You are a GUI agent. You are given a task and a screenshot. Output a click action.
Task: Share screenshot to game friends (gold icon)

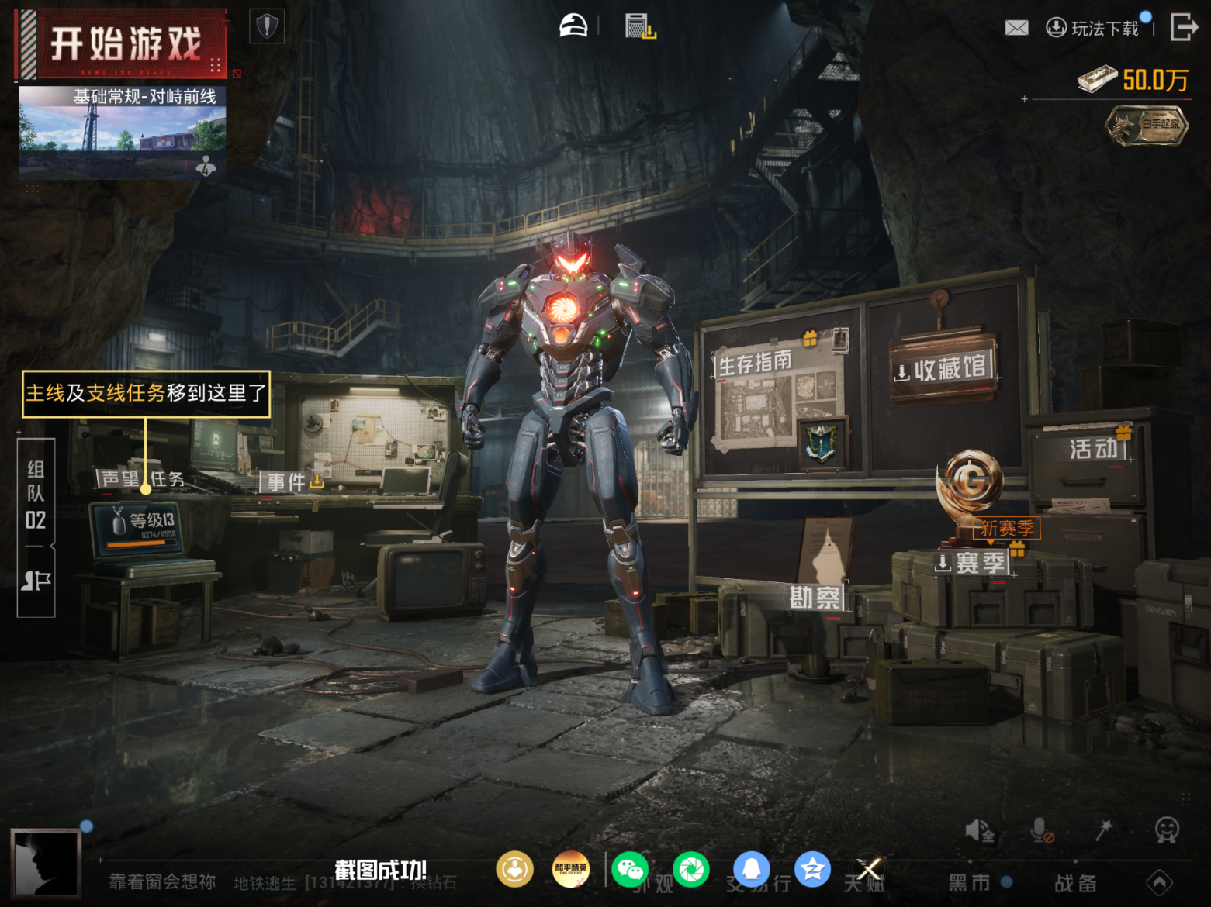click(515, 869)
